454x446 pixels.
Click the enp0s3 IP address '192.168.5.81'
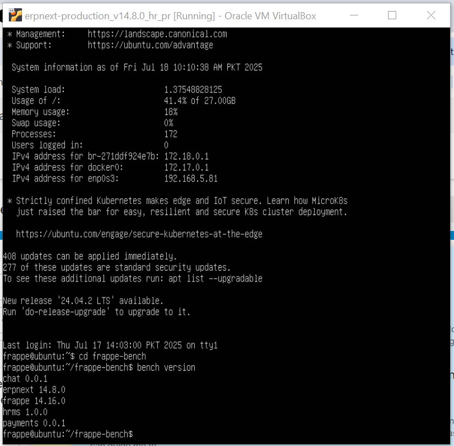point(191,179)
